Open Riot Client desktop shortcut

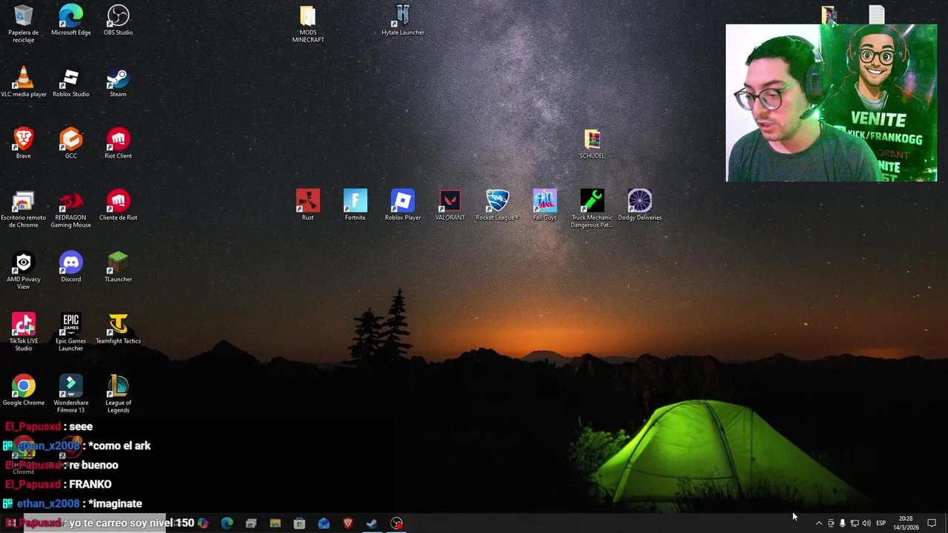(118, 143)
